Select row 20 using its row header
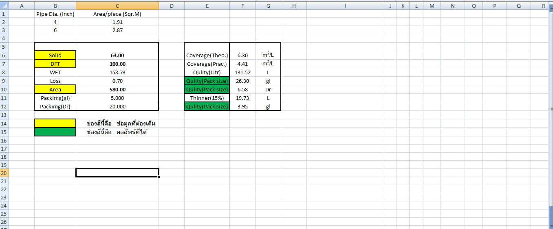The width and height of the screenshot is (553, 229). click(x=4, y=173)
